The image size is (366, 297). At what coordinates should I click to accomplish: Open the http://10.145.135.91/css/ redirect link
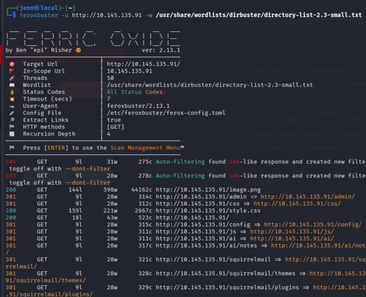click(297, 204)
